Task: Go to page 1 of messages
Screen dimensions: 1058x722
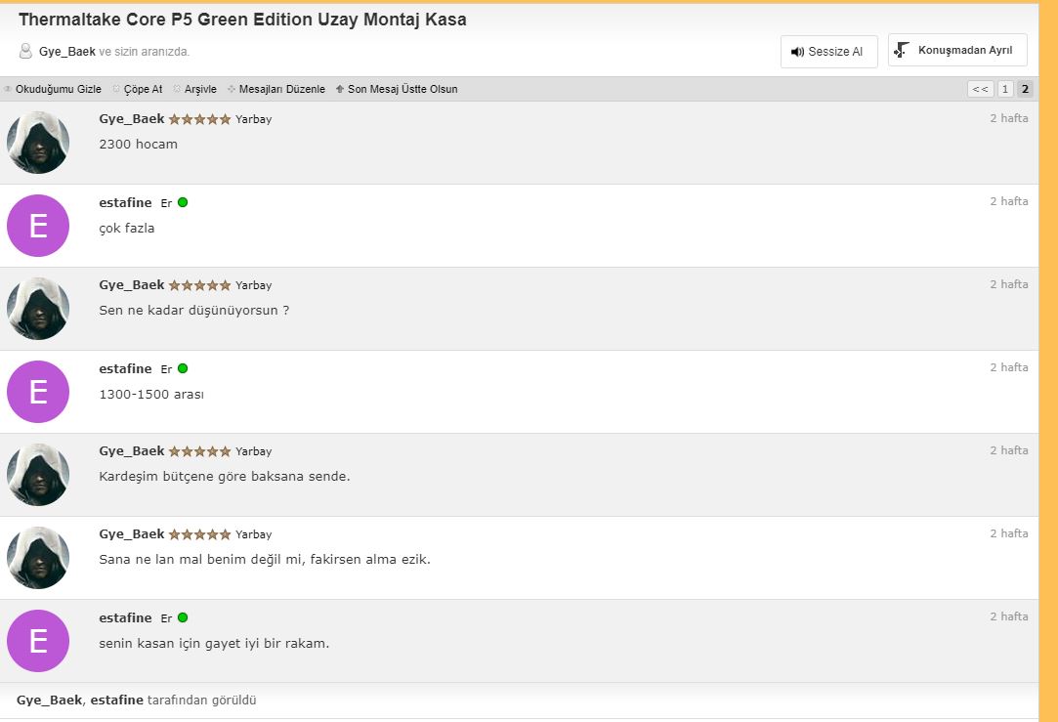Action: [x=1004, y=89]
